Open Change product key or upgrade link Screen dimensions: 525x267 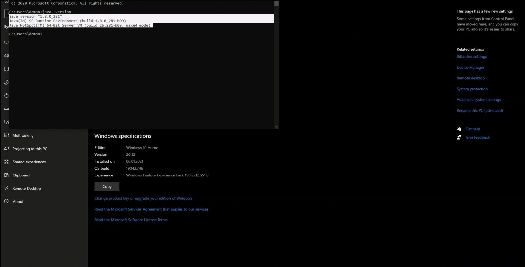[x=143, y=198]
